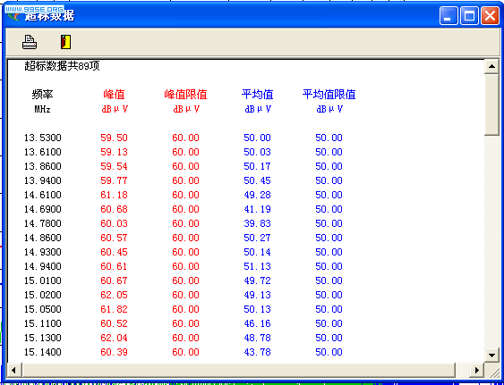Select frequency 15.1300
The image size is (504, 385).
click(x=43, y=338)
